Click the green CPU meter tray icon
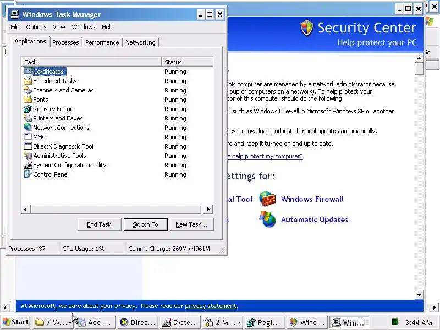Image resolution: width=440 pixels, height=330 pixels. click(x=394, y=322)
